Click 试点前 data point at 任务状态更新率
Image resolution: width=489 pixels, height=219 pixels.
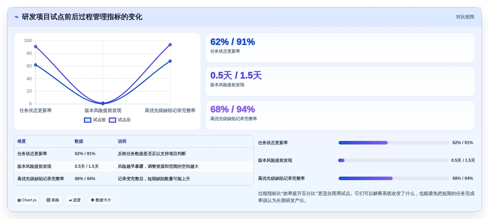35,65
